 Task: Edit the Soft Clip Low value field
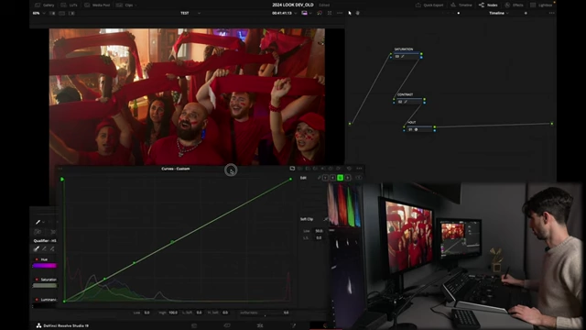tap(319, 231)
